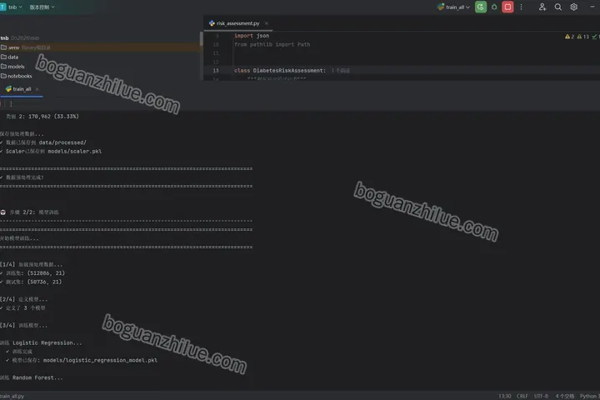The height and width of the screenshot is (400, 600).
Task: Click line number 13 in the gutter
Action: [x=216, y=71]
